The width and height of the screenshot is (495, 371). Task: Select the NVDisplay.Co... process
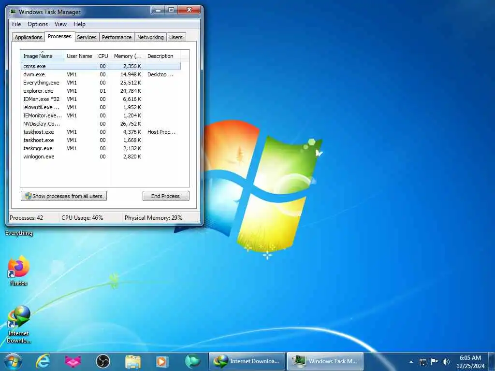[x=101, y=124]
